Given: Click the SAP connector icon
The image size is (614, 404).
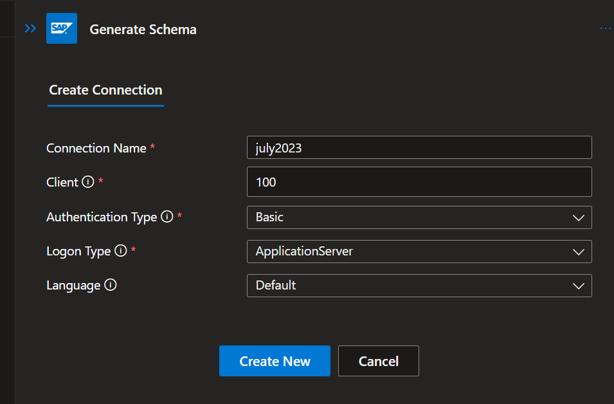Looking at the screenshot, I should click(61, 28).
